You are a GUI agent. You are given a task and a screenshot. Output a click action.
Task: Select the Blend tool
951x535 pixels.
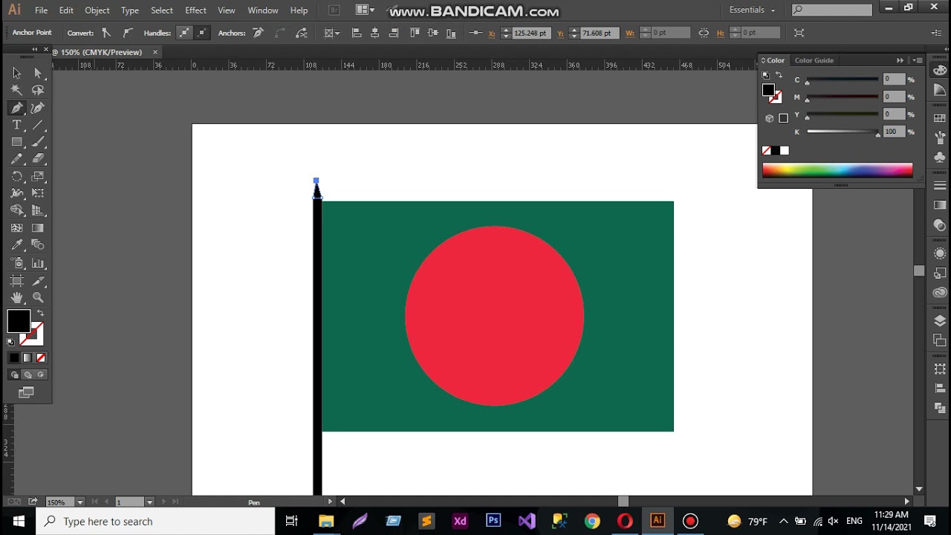coord(38,245)
